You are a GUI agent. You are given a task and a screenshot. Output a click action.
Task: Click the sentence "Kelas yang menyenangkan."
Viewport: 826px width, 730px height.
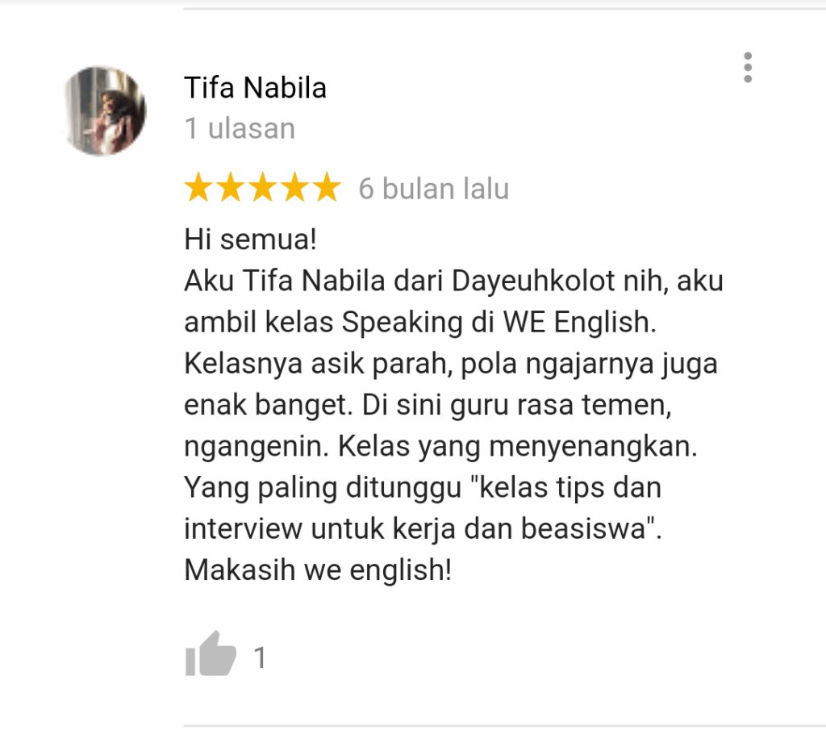[x=517, y=447]
